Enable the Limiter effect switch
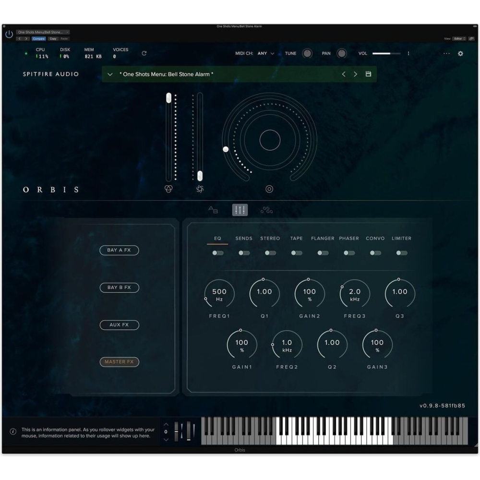The image size is (480, 480). point(402,253)
